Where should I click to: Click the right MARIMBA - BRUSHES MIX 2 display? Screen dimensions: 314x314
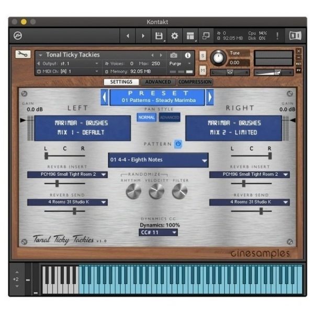234,128
